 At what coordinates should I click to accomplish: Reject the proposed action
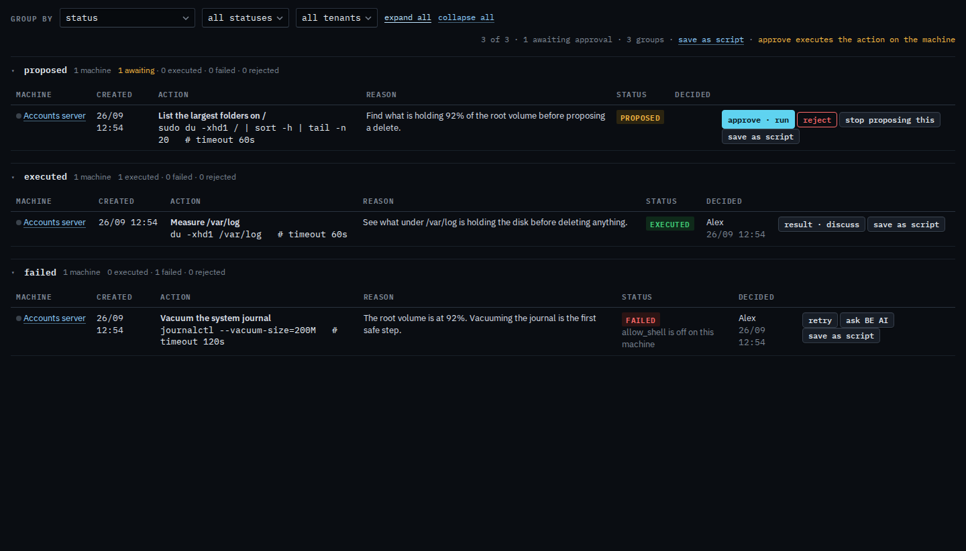(x=817, y=120)
